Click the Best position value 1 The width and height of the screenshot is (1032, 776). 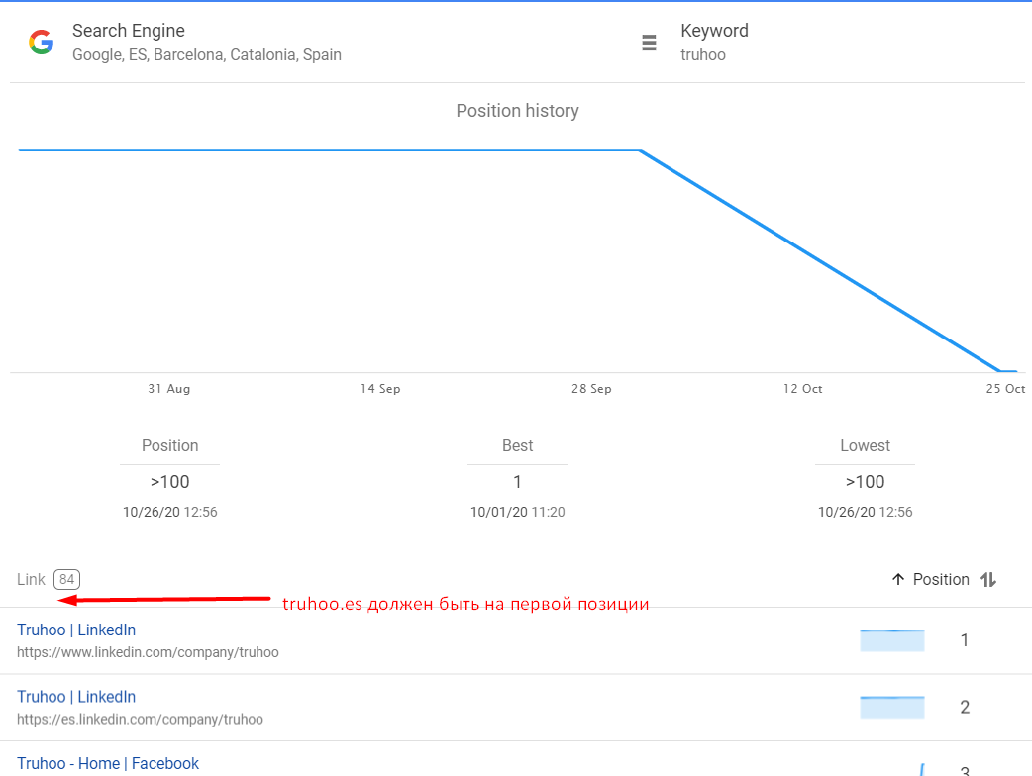(x=517, y=482)
